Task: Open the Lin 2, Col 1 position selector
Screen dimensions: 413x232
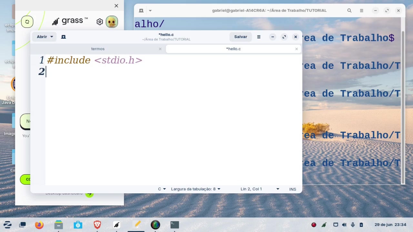Action: [258, 189]
